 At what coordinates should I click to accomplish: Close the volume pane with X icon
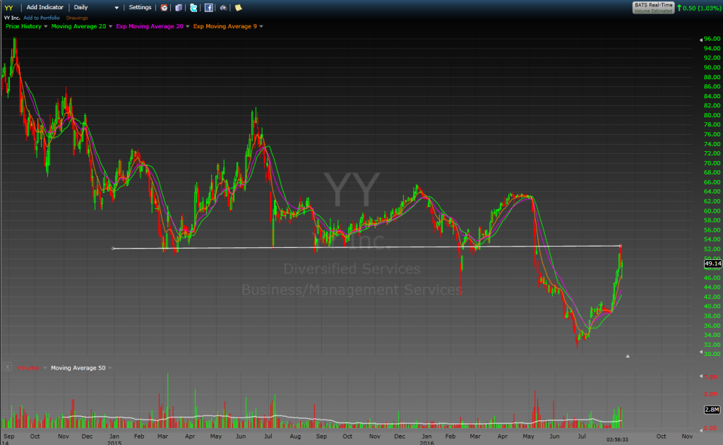point(7,367)
